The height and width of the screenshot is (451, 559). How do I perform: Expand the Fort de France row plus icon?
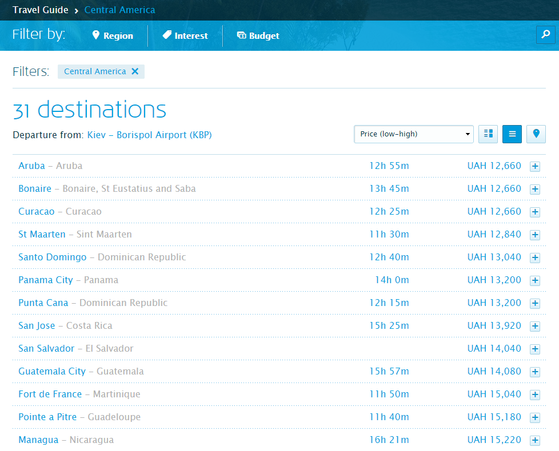535,394
